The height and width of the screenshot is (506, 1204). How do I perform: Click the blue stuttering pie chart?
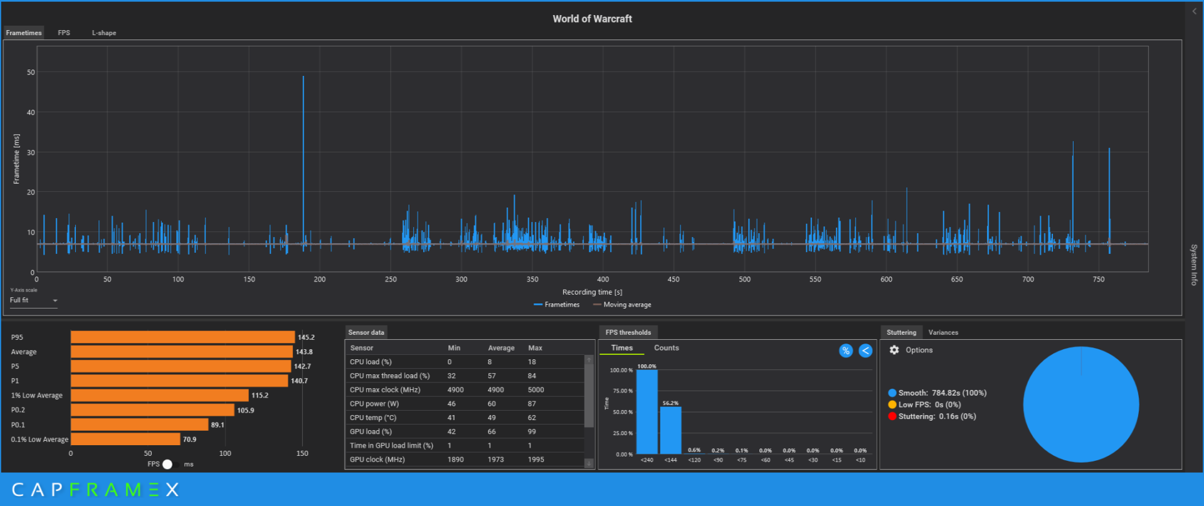(1080, 404)
